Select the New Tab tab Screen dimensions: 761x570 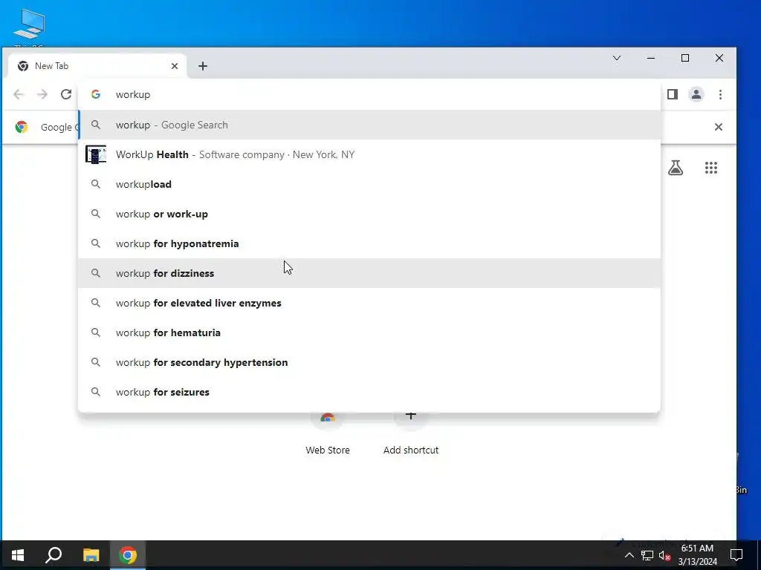point(97,66)
